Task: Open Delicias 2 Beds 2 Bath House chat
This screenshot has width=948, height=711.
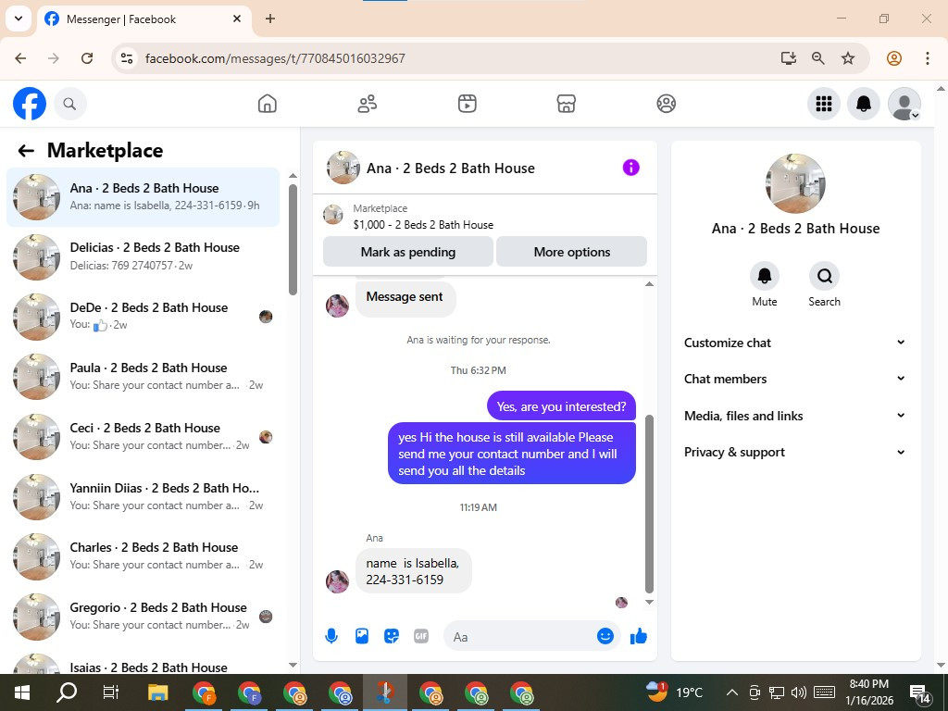Action: click(143, 256)
